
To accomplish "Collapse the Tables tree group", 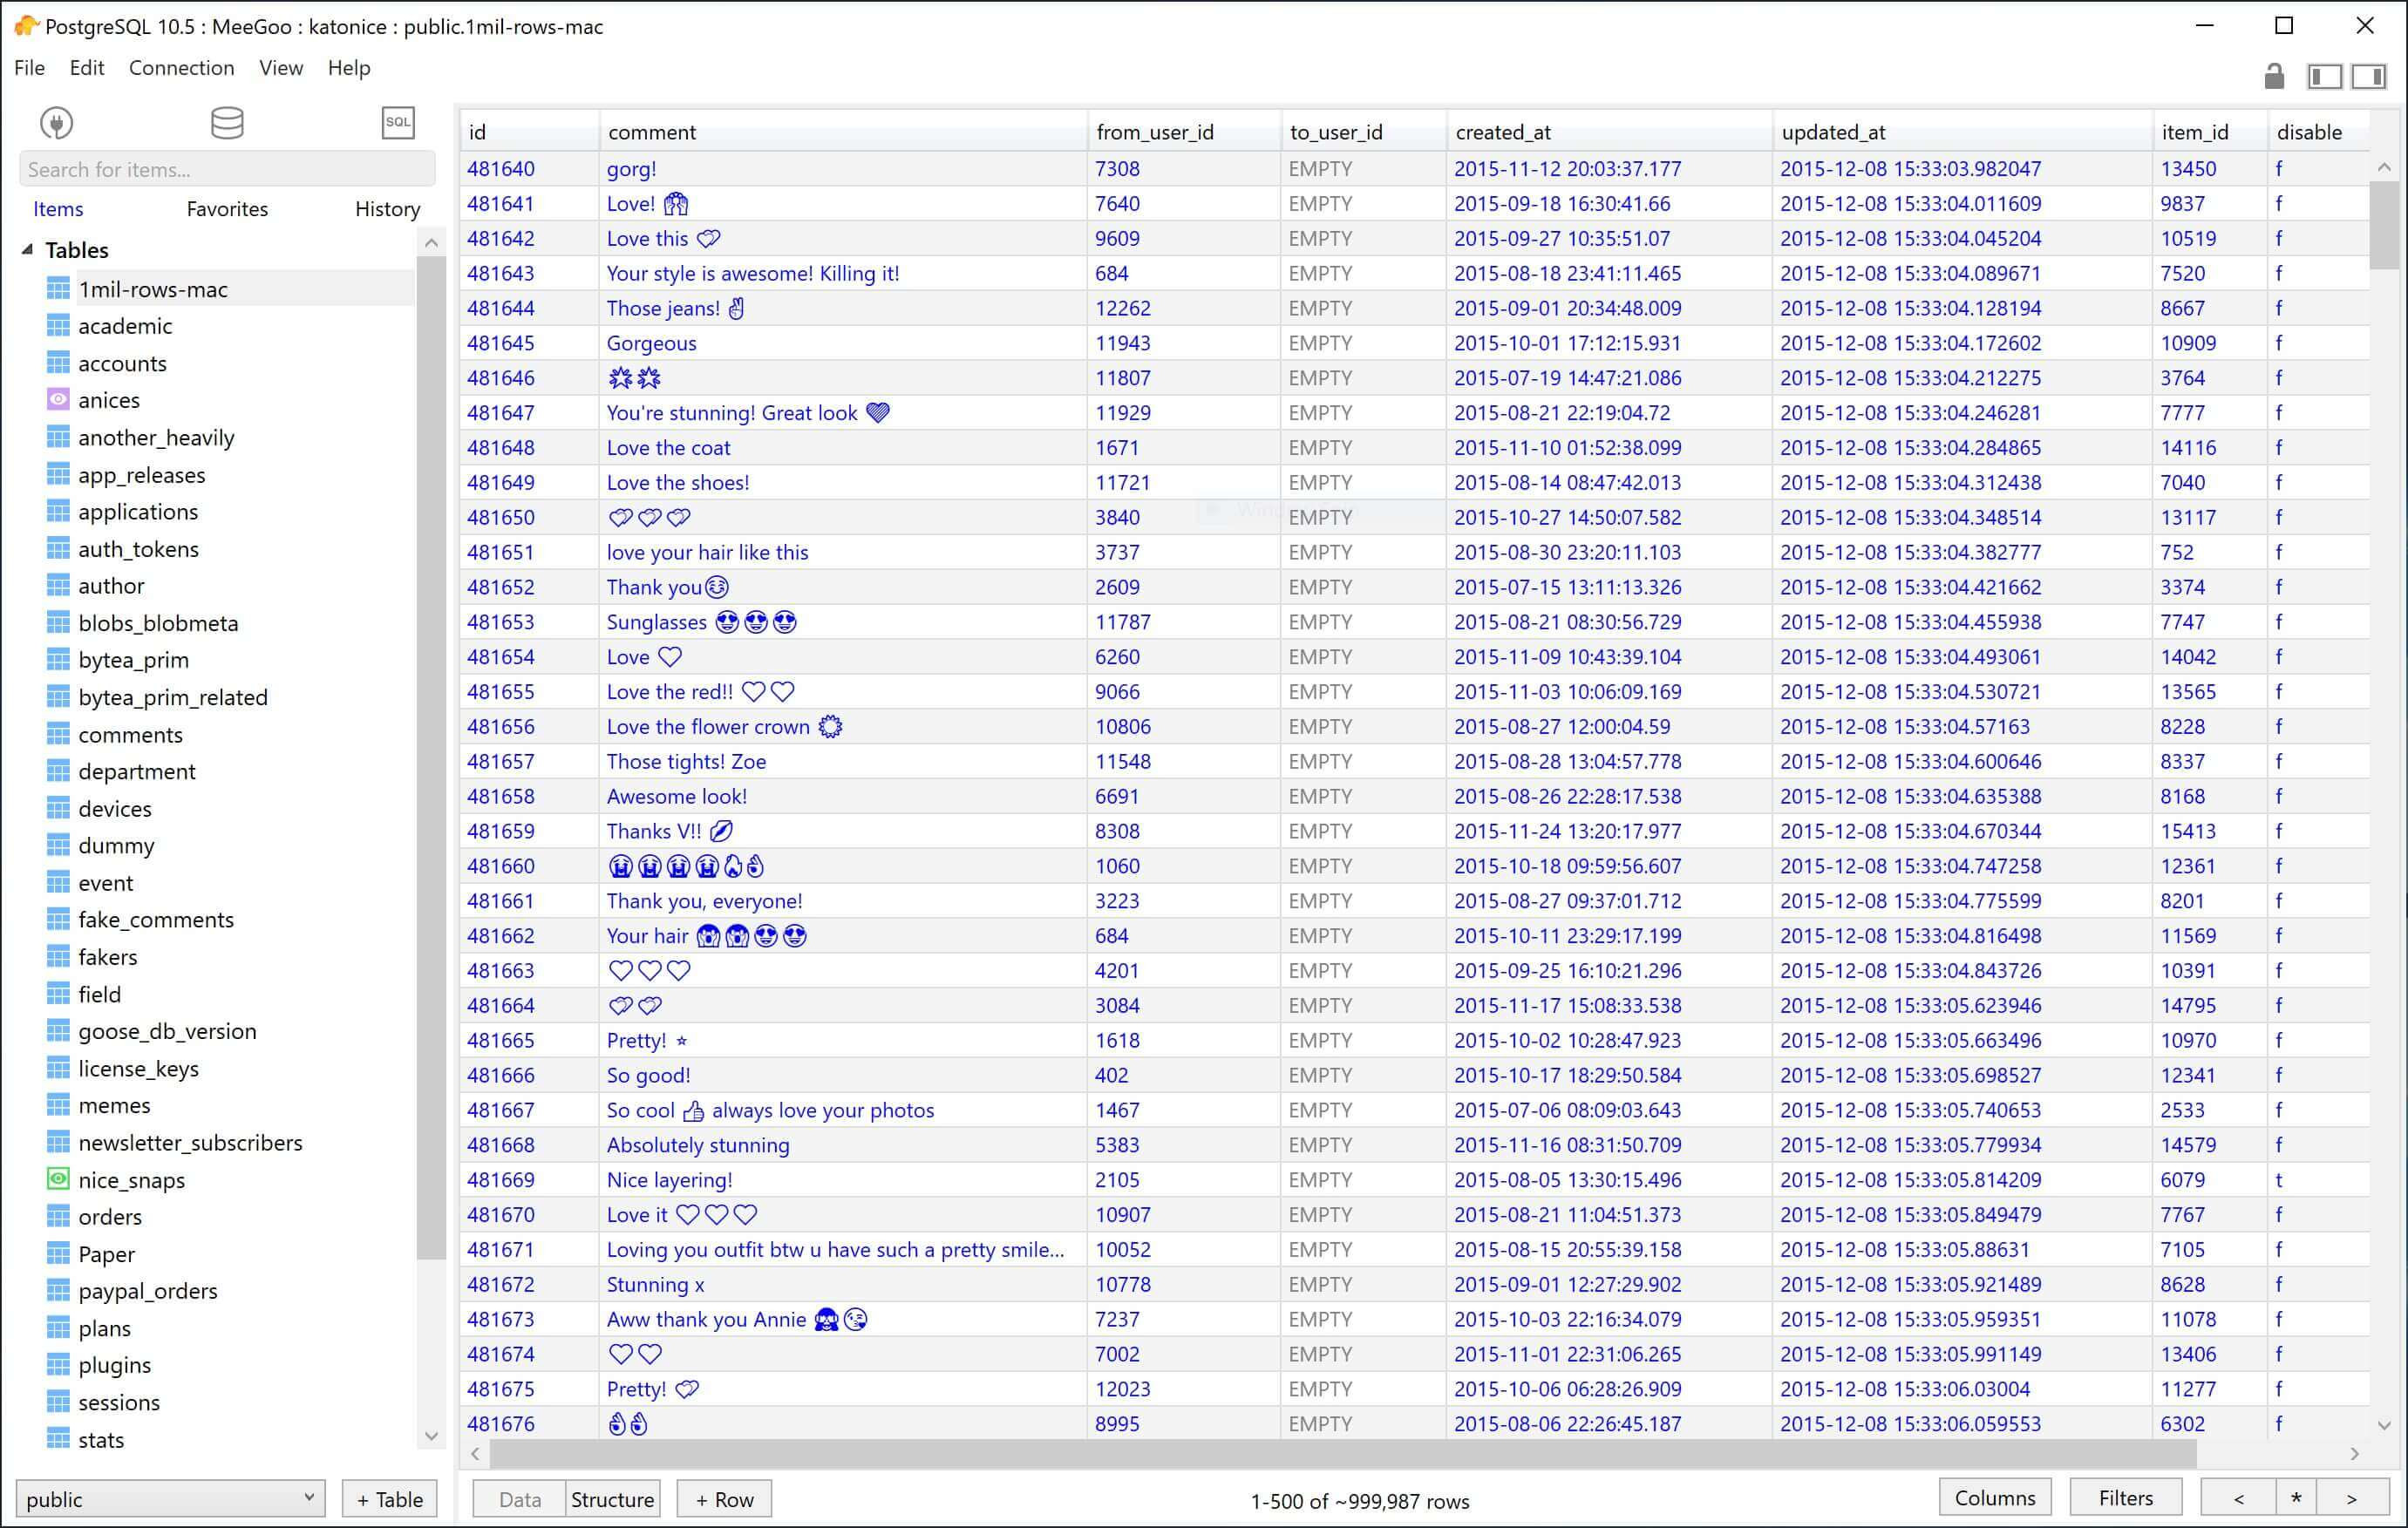I will point(28,249).
